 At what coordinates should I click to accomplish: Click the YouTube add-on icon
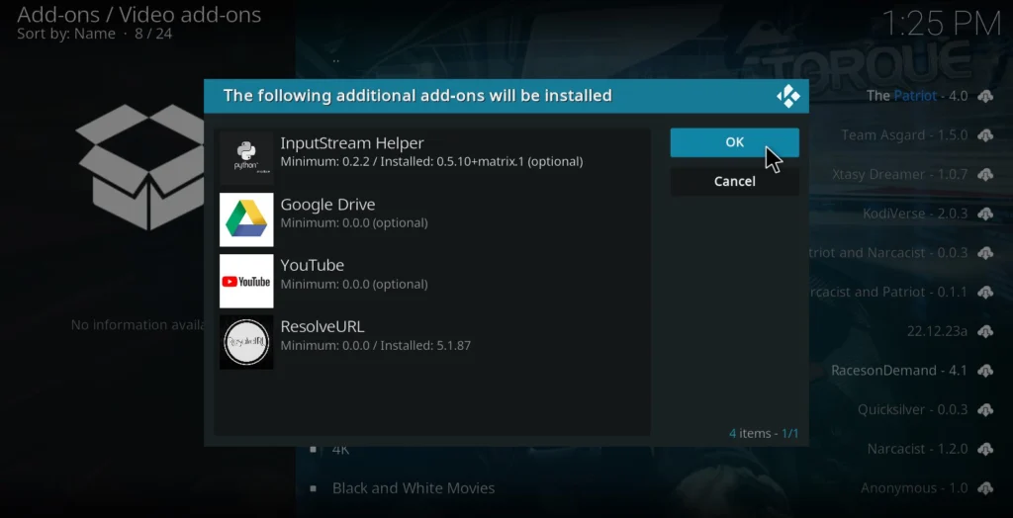click(246, 281)
